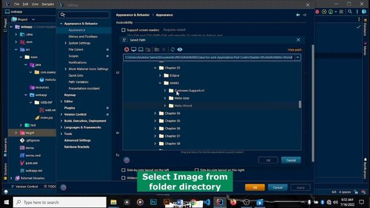Expand the Hello-User folder
This screenshot has width=370, height=208.
(x=165, y=98)
